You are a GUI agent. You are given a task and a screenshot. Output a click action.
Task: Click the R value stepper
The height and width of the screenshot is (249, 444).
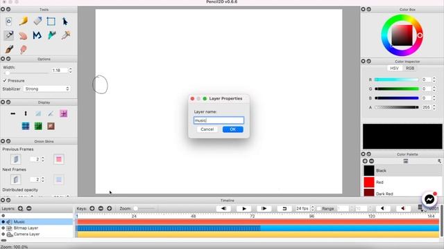click(x=434, y=80)
